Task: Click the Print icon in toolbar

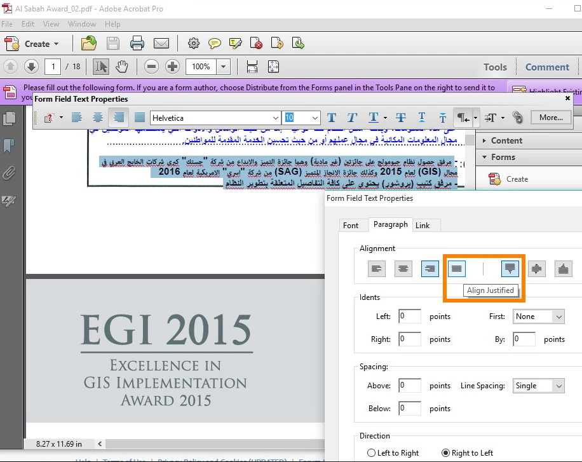Action: [x=137, y=43]
